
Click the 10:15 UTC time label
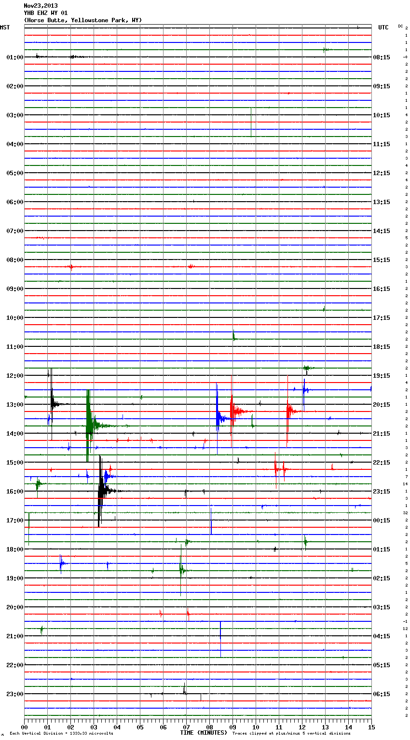(x=382, y=115)
